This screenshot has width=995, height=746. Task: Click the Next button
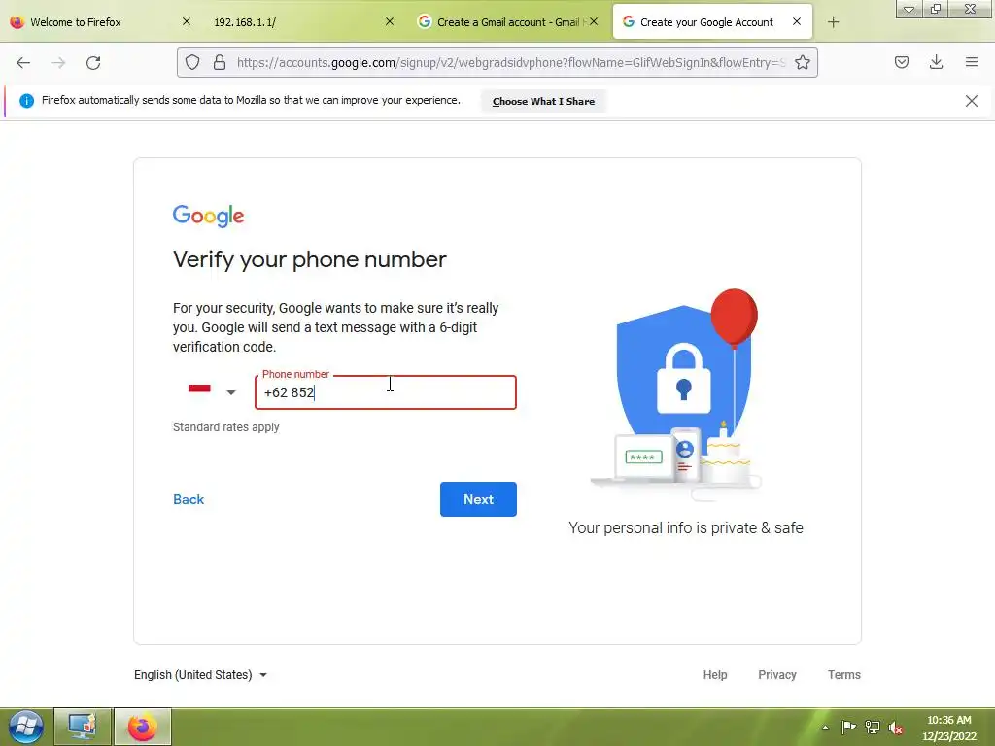click(478, 499)
